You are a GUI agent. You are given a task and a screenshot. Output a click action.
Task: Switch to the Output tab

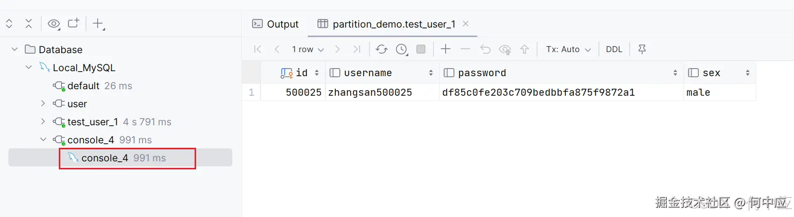(276, 24)
